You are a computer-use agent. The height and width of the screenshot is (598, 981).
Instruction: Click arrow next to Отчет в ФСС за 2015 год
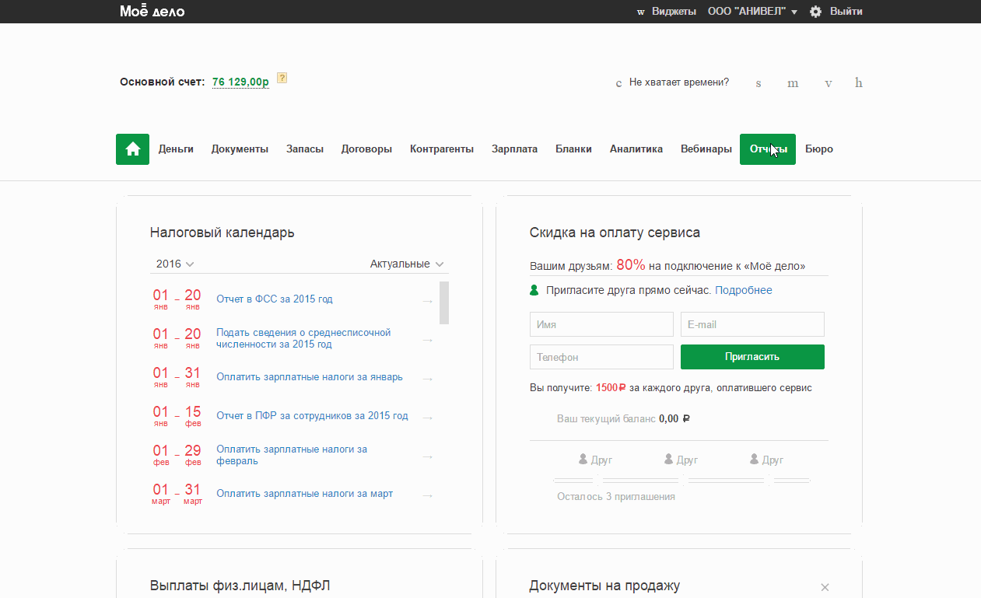pyautogui.click(x=427, y=301)
